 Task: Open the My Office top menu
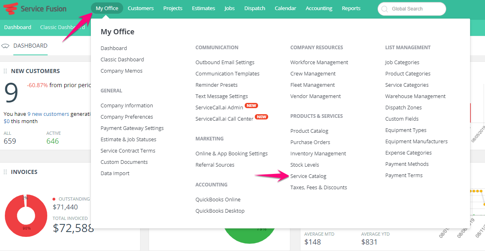(107, 8)
